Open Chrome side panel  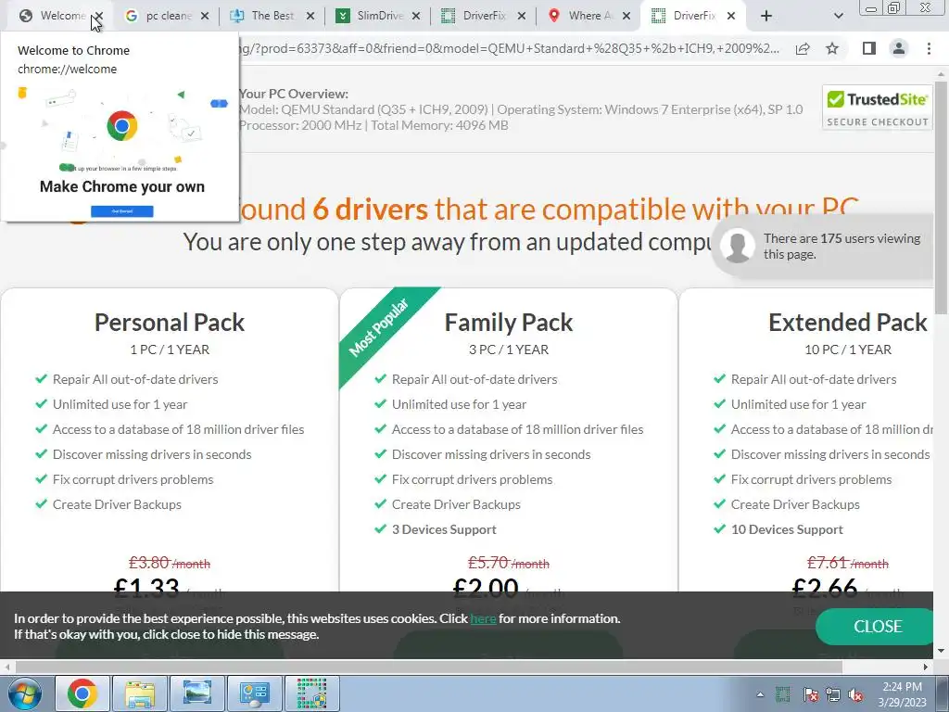(x=869, y=48)
